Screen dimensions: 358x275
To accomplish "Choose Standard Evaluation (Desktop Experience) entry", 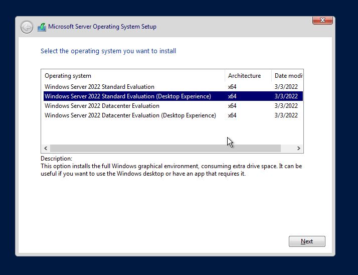I will [127, 96].
